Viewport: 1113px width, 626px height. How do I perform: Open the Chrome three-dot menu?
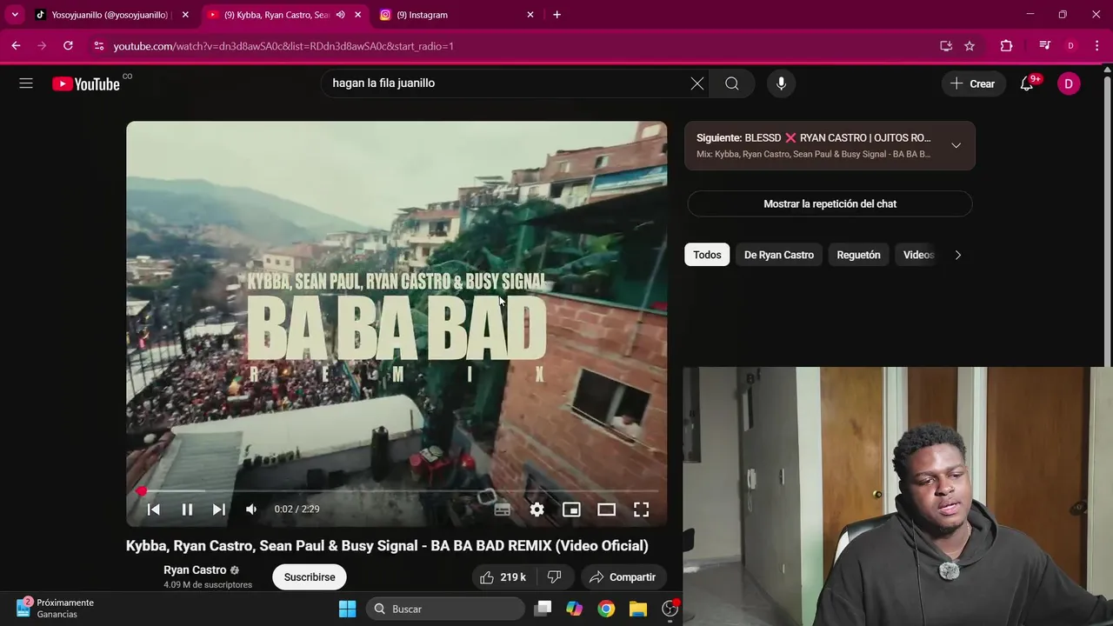click(1097, 46)
